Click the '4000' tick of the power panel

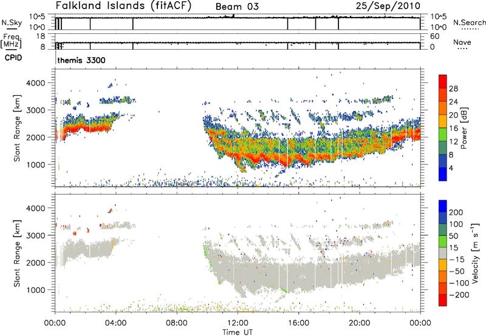(x=36, y=83)
